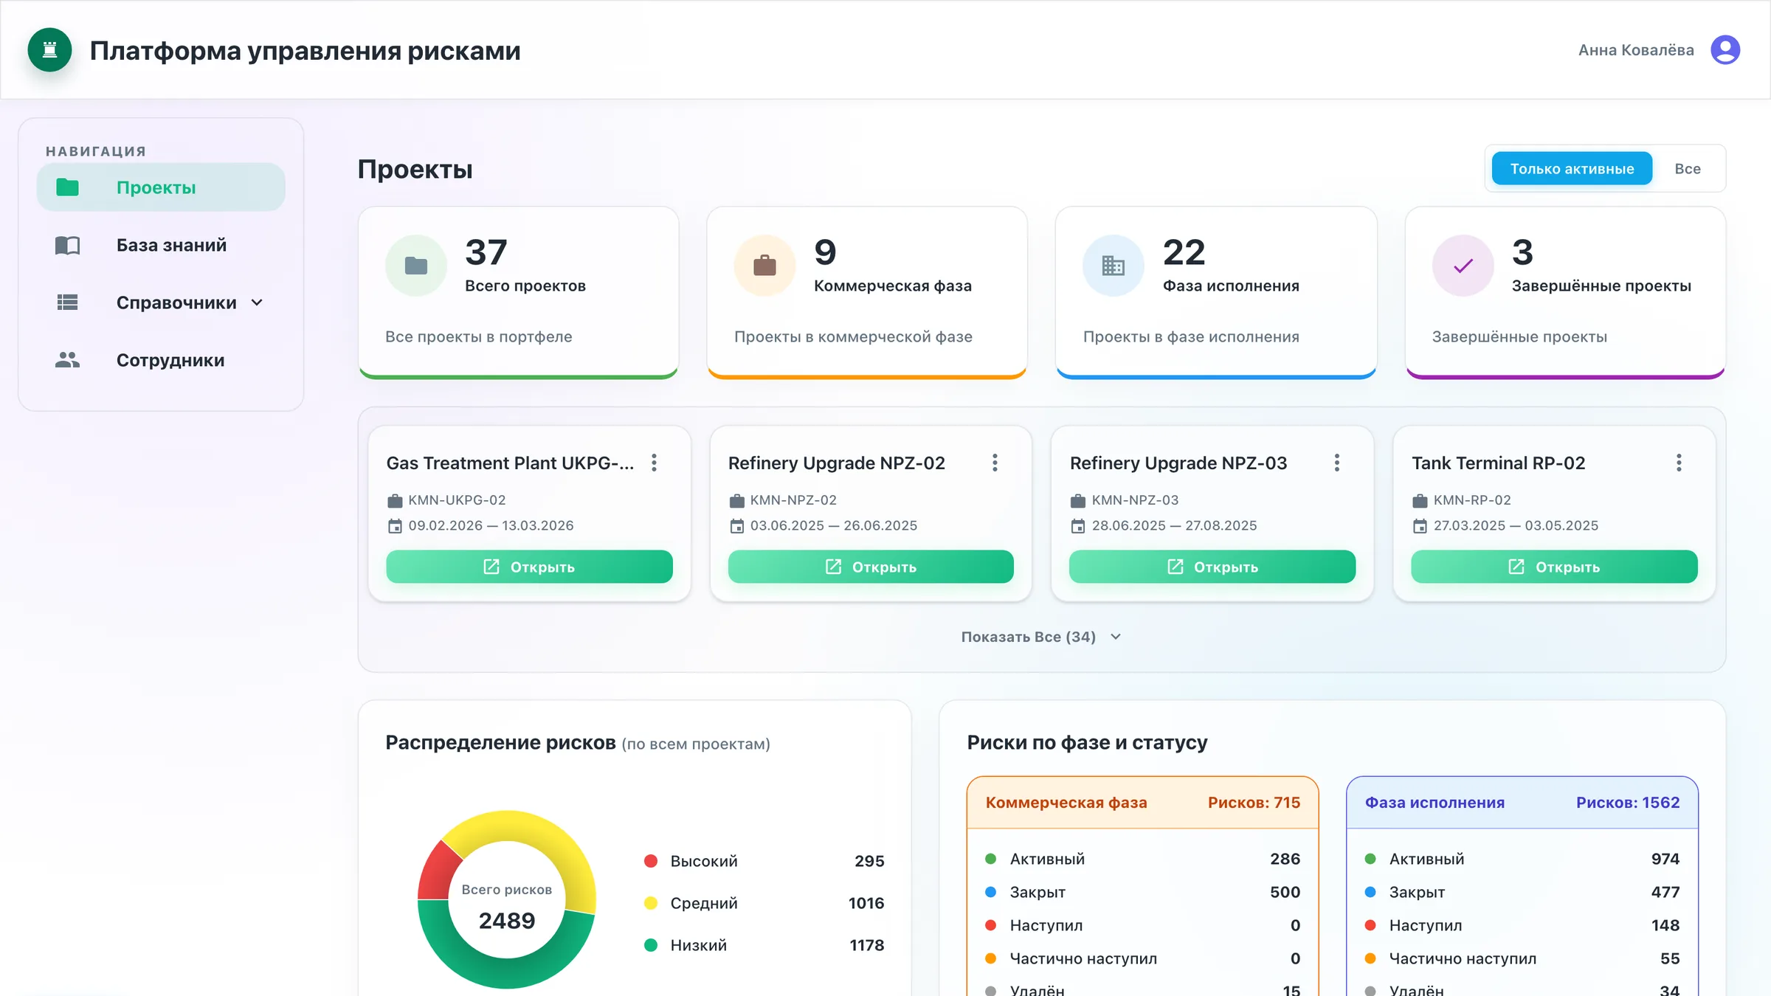Select the Завершённые проекты 3 summary card
This screenshot has height=996, width=1771.
pos(1565,293)
